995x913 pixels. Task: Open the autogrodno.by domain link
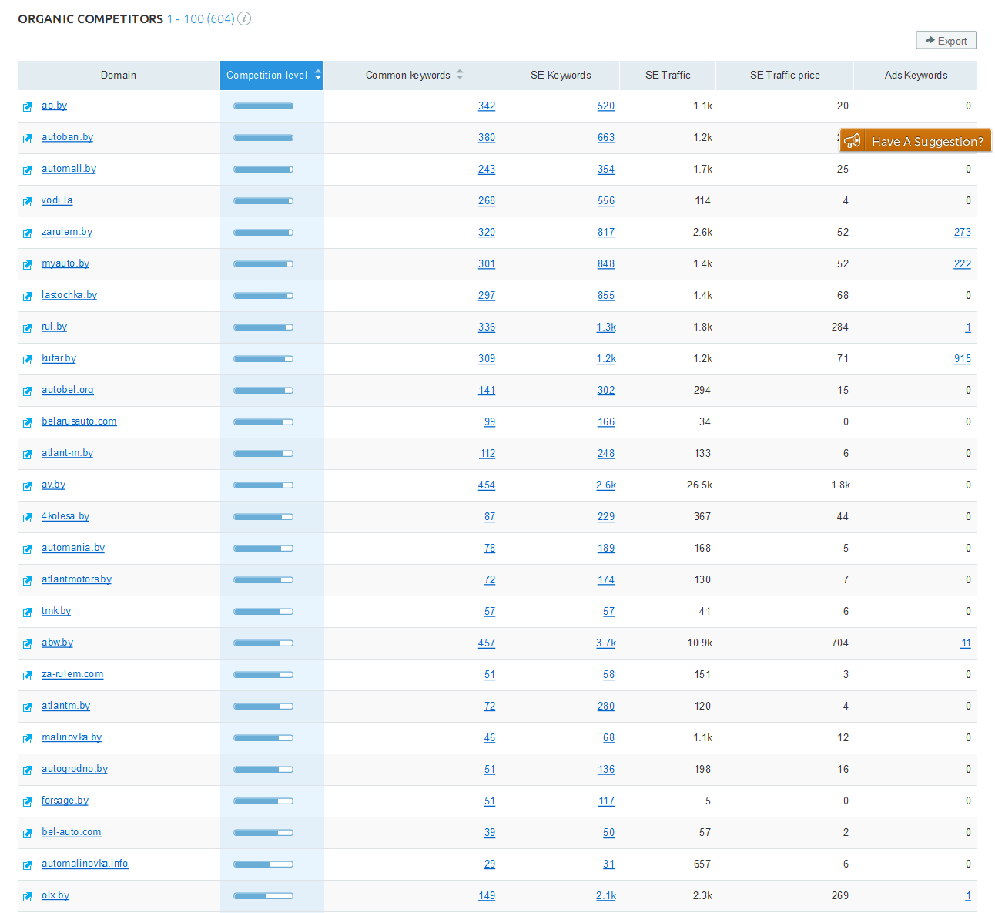tap(75, 769)
